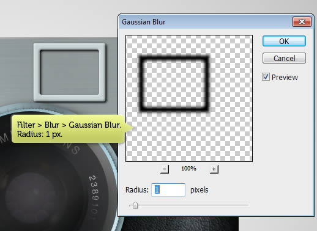Click the serial number on the lens ring
Viewport: 317px width, 231px height.
[94, 196]
